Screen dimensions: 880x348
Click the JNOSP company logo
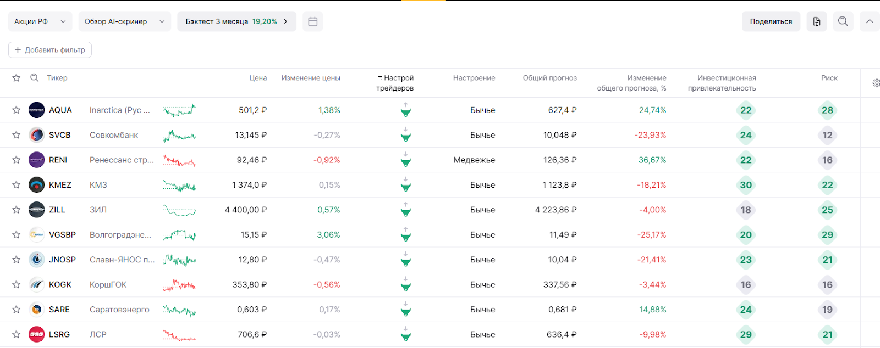37,260
